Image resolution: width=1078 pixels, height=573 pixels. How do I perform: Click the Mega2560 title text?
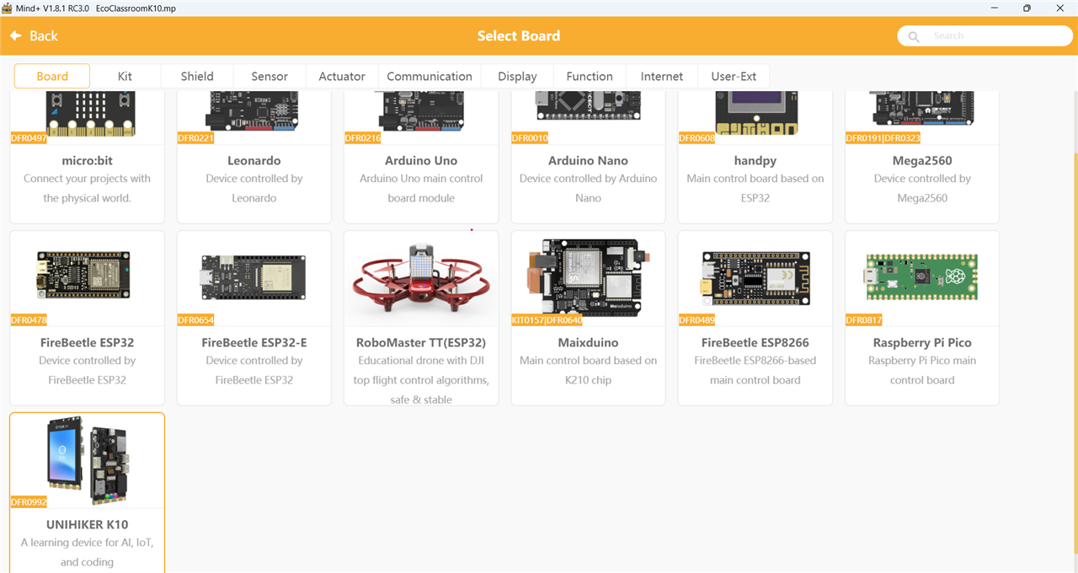[922, 160]
